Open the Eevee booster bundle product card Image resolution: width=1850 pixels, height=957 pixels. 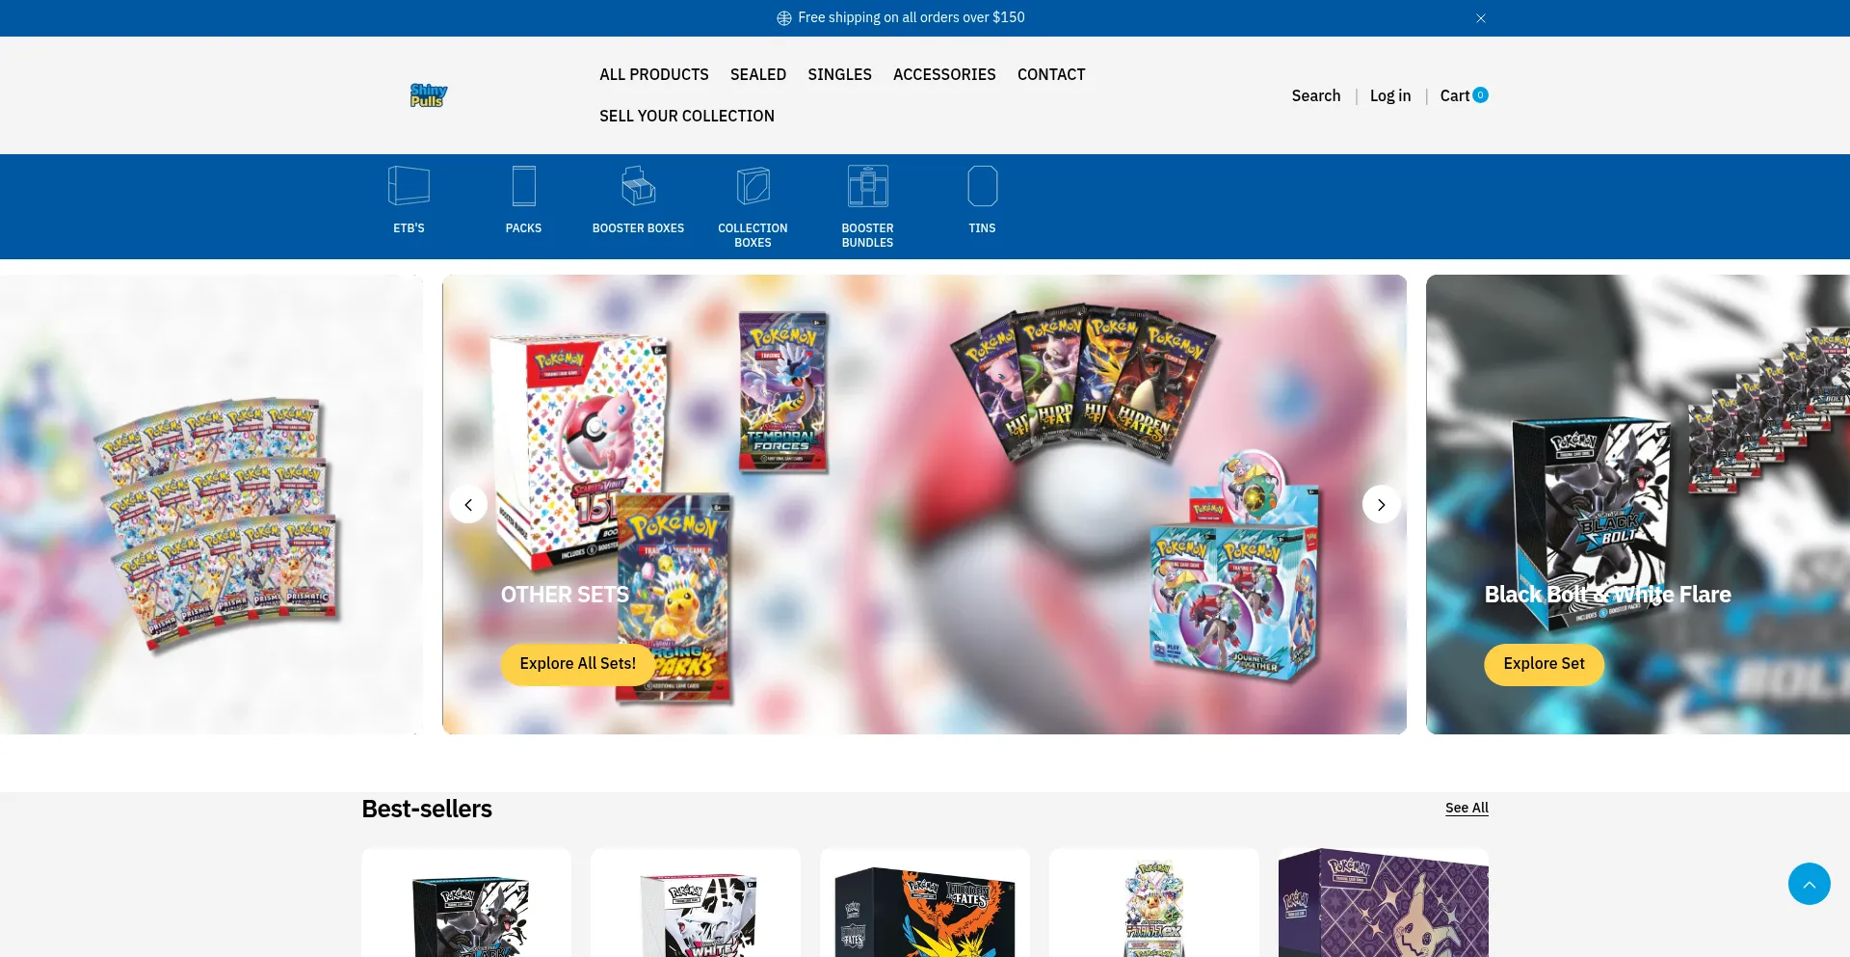tap(1154, 903)
